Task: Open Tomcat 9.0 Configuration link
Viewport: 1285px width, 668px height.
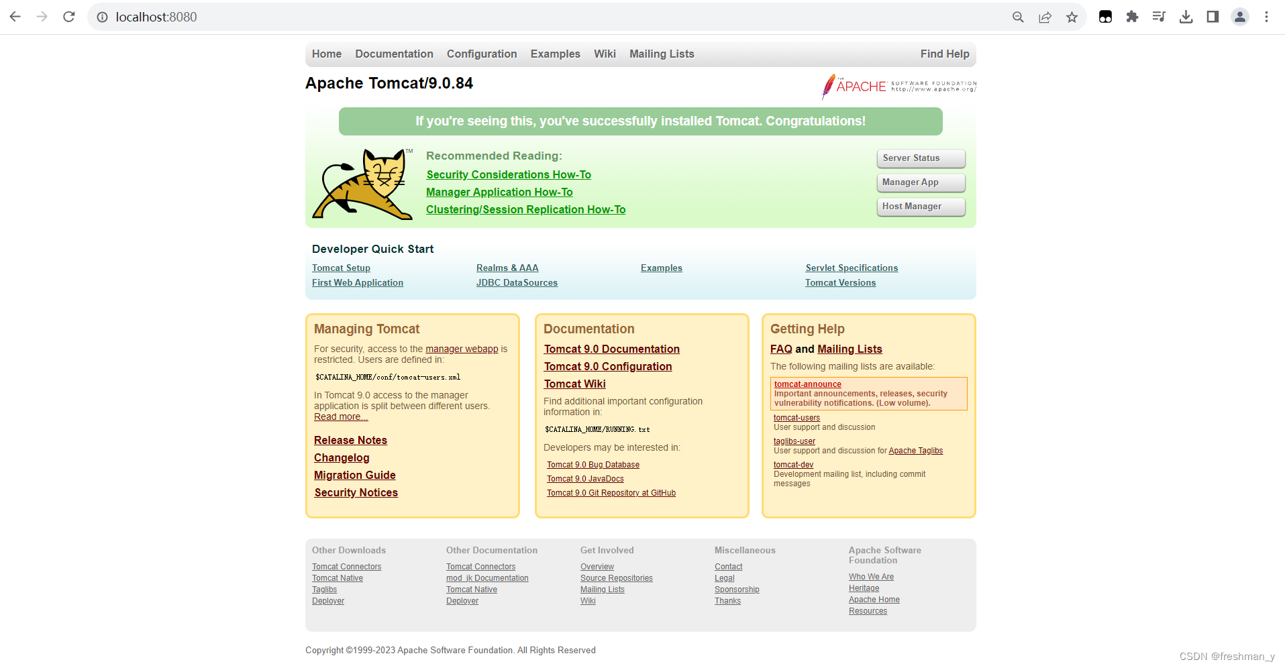Action: (607, 366)
